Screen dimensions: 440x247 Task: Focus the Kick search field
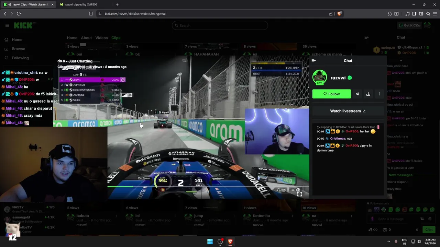(220, 25)
